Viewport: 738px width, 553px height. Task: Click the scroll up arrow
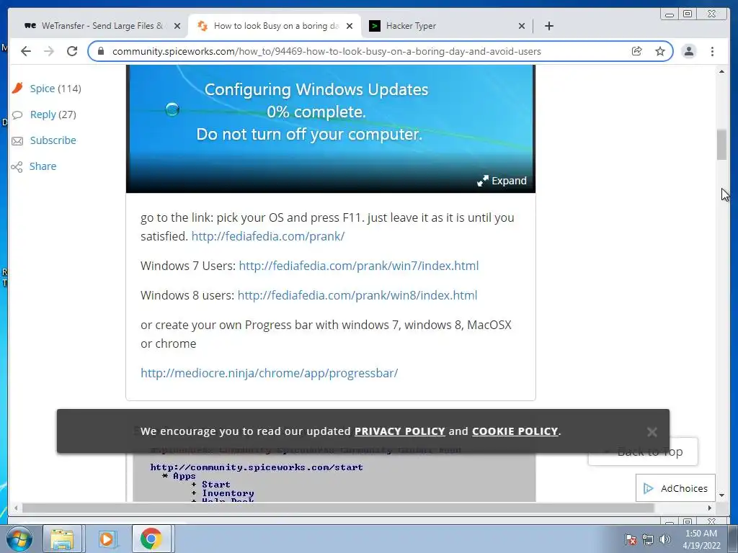[721, 71]
